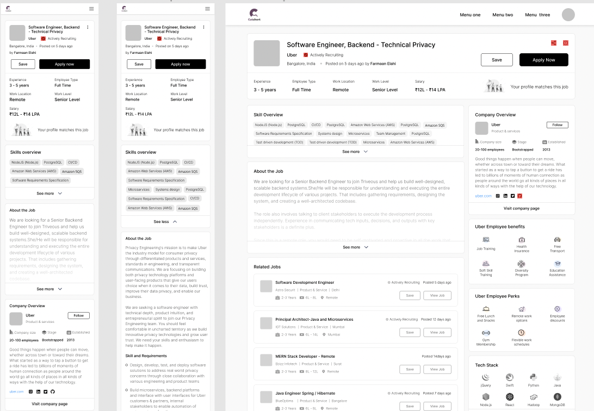
Task: Open Instagram icon in left mobile Company Overview
Action: [30, 391]
